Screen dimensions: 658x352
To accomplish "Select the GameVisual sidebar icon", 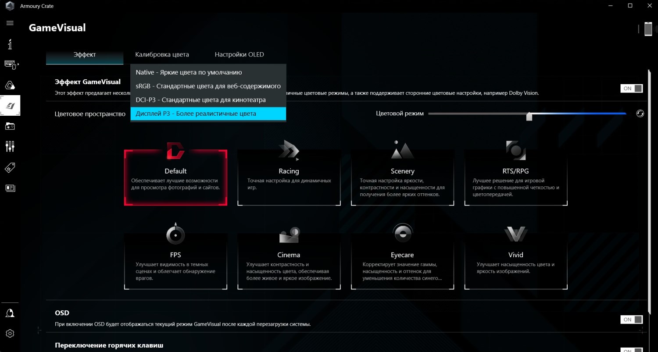I will (10, 106).
